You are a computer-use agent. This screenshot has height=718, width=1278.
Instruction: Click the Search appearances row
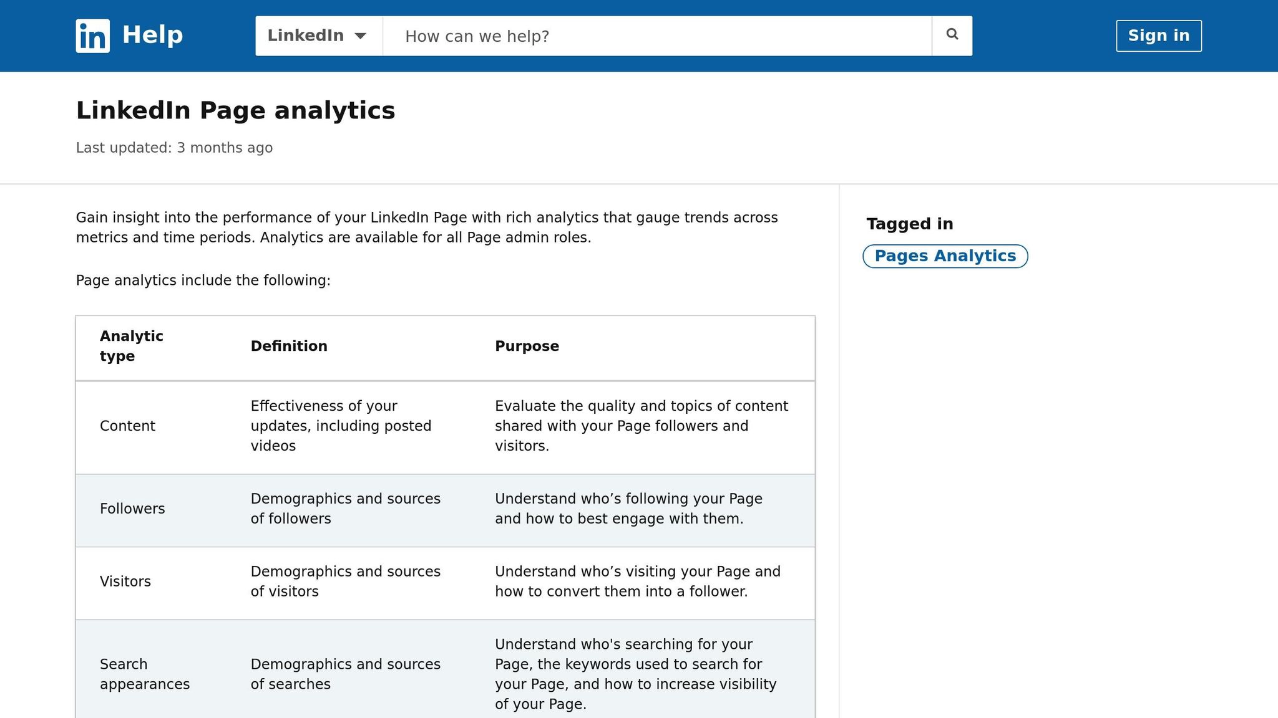click(145, 674)
